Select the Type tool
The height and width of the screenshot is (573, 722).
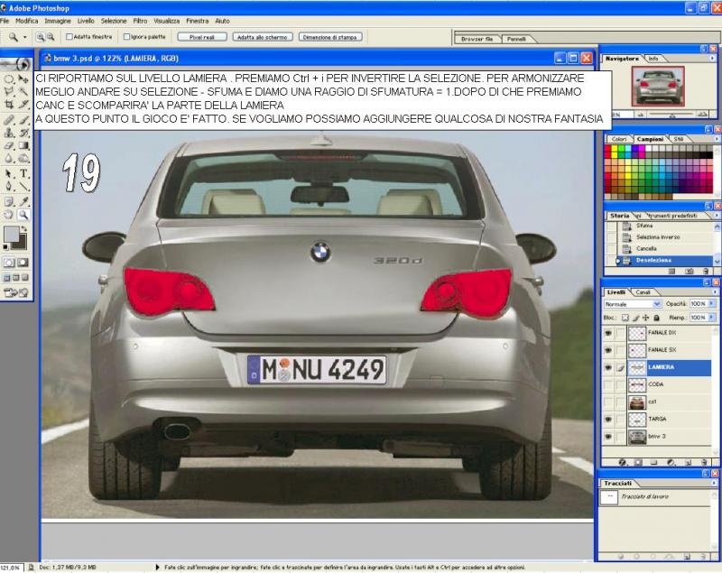(23, 173)
